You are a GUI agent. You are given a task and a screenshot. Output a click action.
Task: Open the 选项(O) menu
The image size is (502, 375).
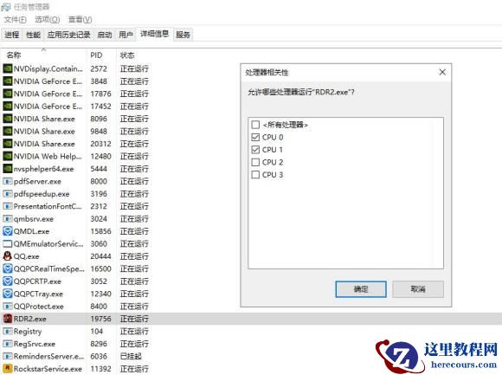tap(47, 20)
